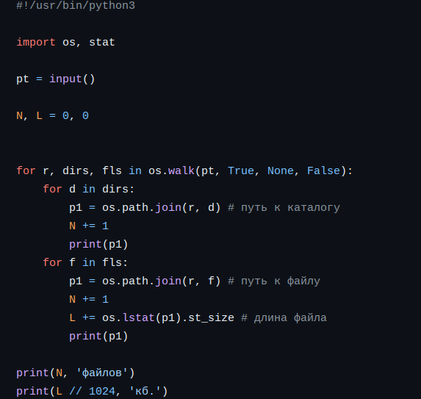This screenshot has height=399, width=421.
Task: Click the 'for f in fls:' line
Action: [x=85, y=262]
